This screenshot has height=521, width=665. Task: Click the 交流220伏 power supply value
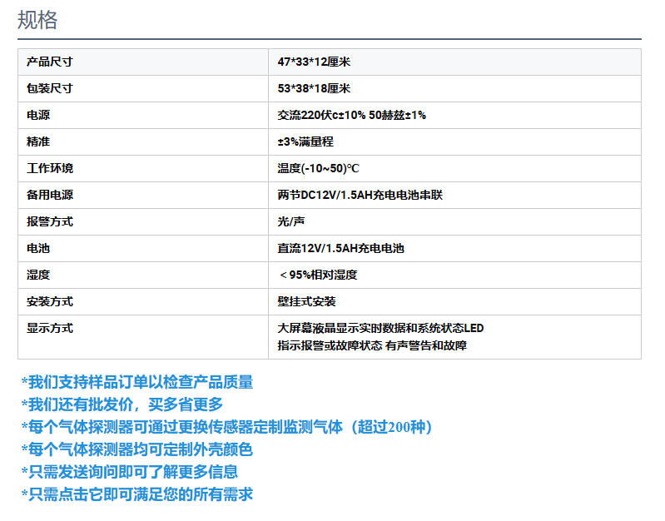click(x=351, y=115)
